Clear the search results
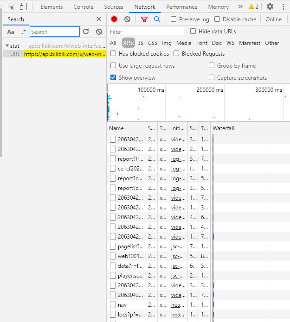 point(99,32)
